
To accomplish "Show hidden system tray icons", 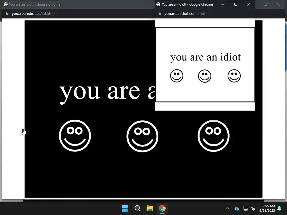I will (x=228, y=208).
